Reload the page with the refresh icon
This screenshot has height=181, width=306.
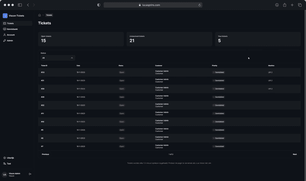pyautogui.click(x=199, y=5)
